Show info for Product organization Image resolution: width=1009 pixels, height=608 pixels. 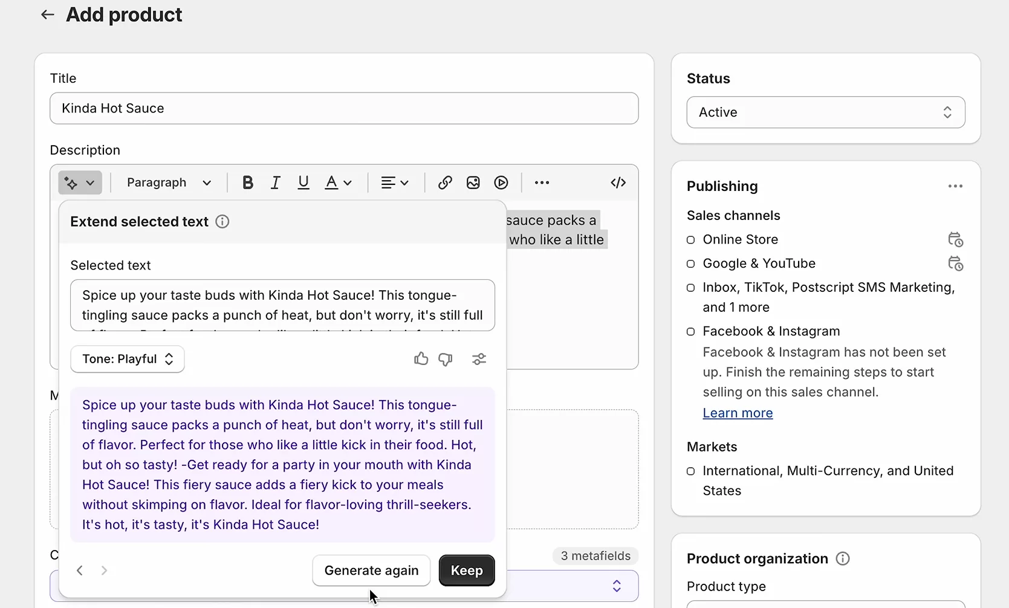[x=842, y=558]
